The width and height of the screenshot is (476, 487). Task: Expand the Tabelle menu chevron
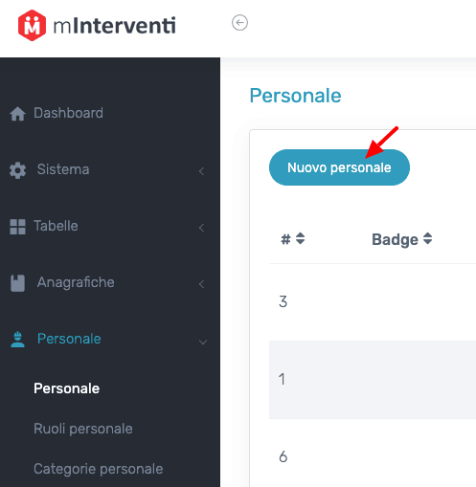(x=201, y=228)
